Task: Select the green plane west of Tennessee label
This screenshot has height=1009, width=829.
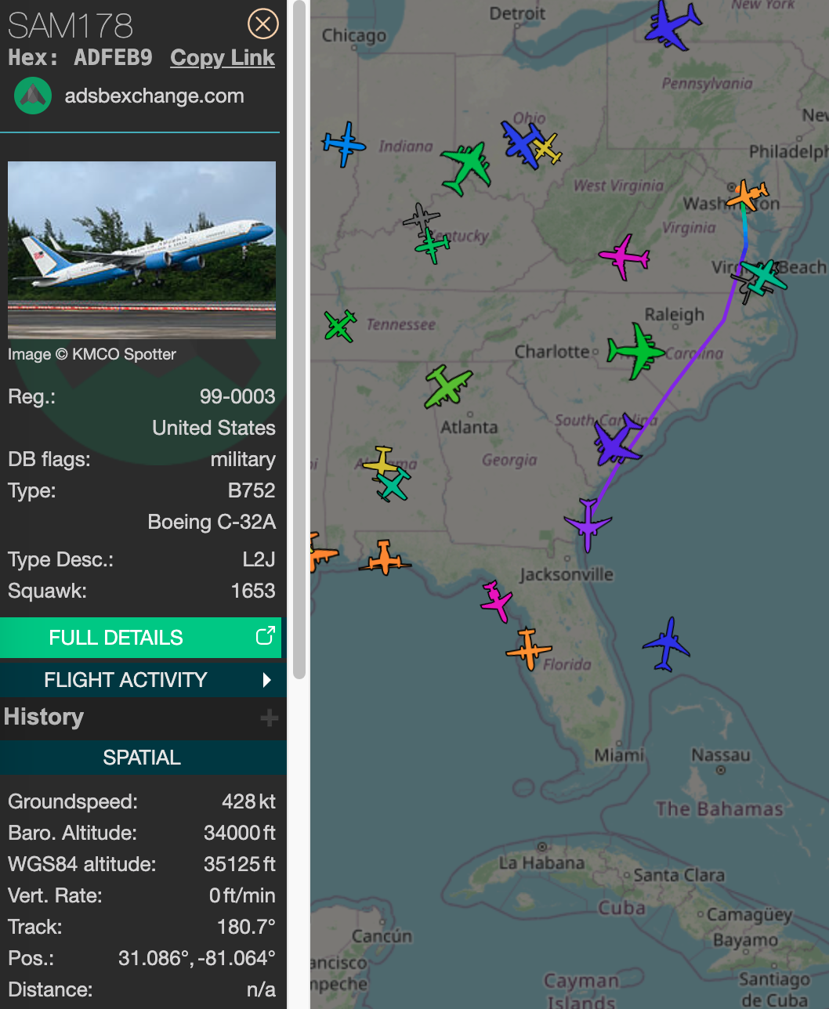Action: [340, 326]
